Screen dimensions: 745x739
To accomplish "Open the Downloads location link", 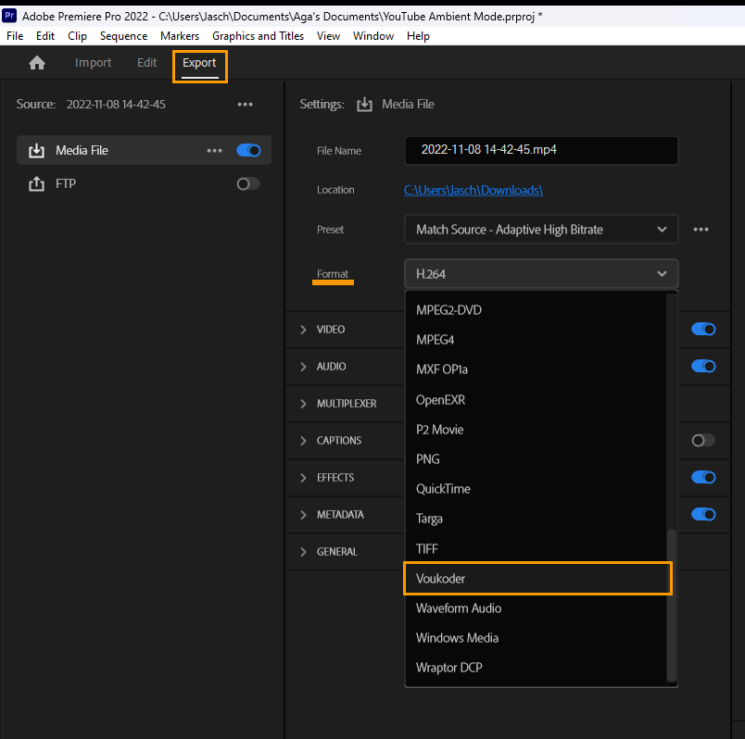I will (x=474, y=190).
